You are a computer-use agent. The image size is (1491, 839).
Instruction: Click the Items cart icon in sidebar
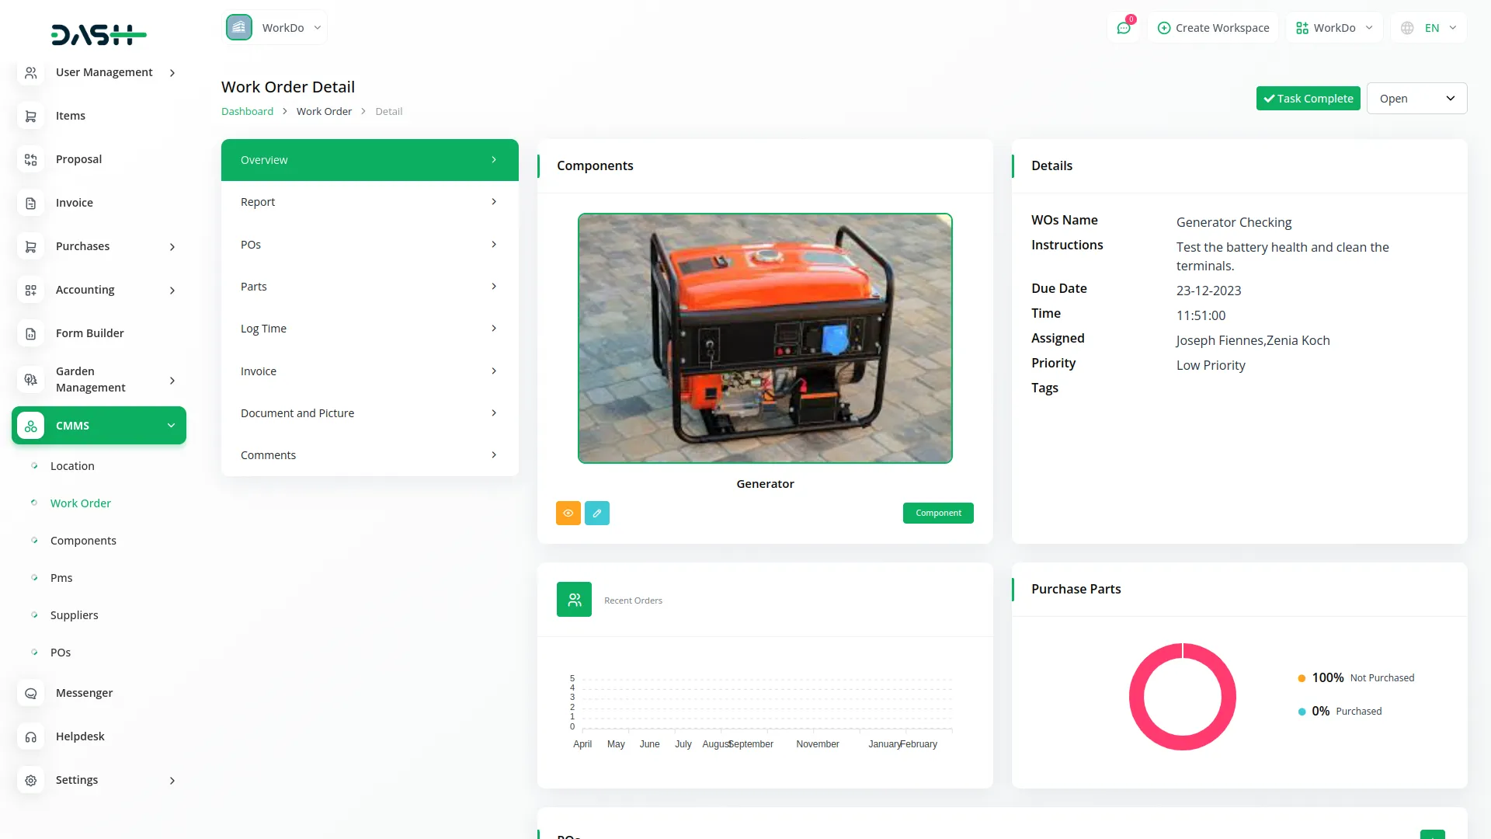31,116
